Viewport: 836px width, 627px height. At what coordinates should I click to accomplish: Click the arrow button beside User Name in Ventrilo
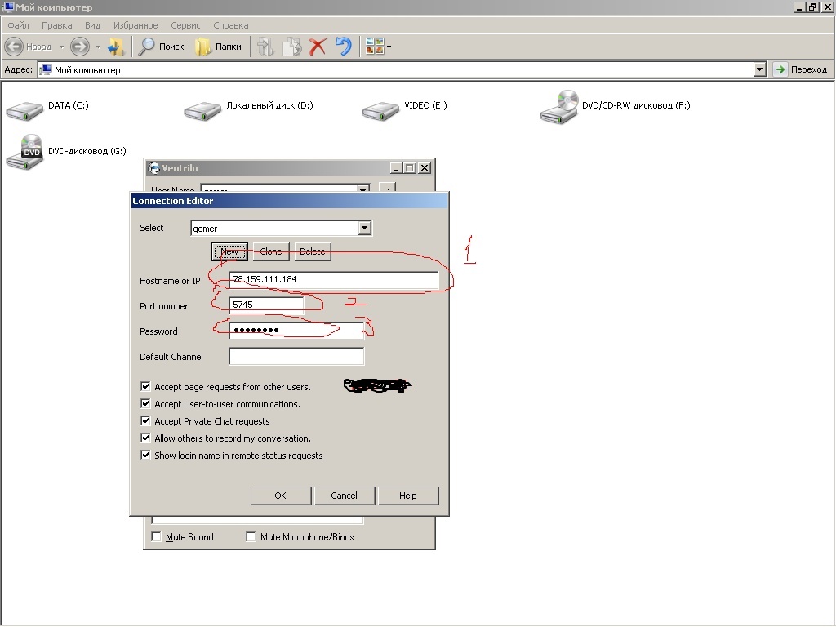pos(387,189)
